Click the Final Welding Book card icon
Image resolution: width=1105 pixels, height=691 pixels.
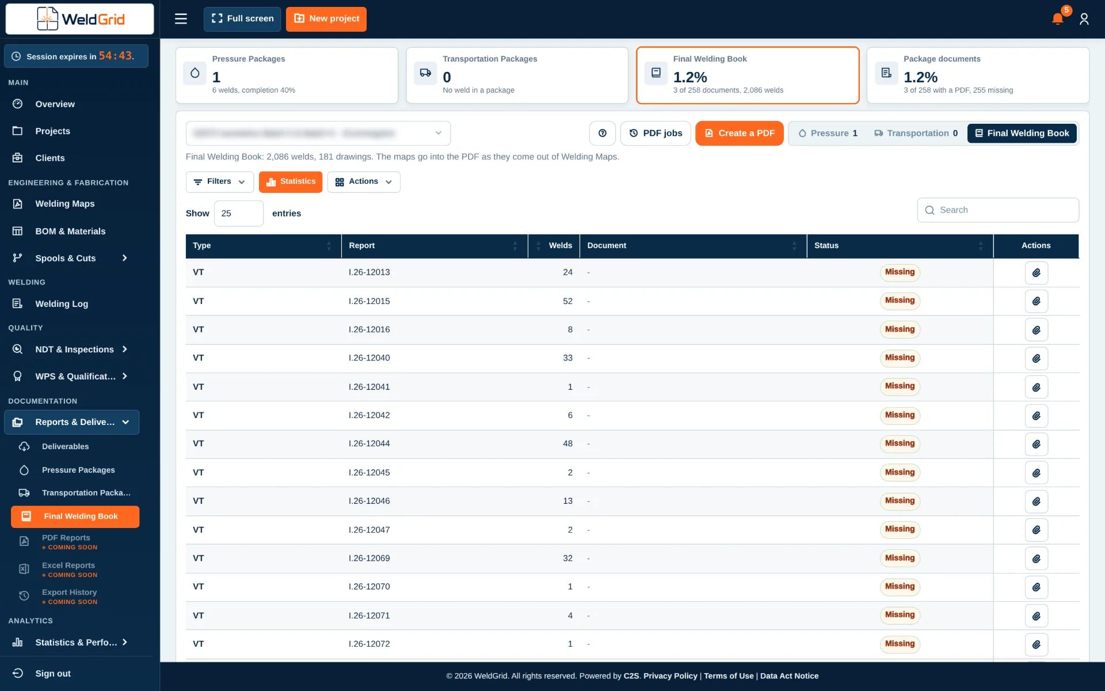(656, 73)
